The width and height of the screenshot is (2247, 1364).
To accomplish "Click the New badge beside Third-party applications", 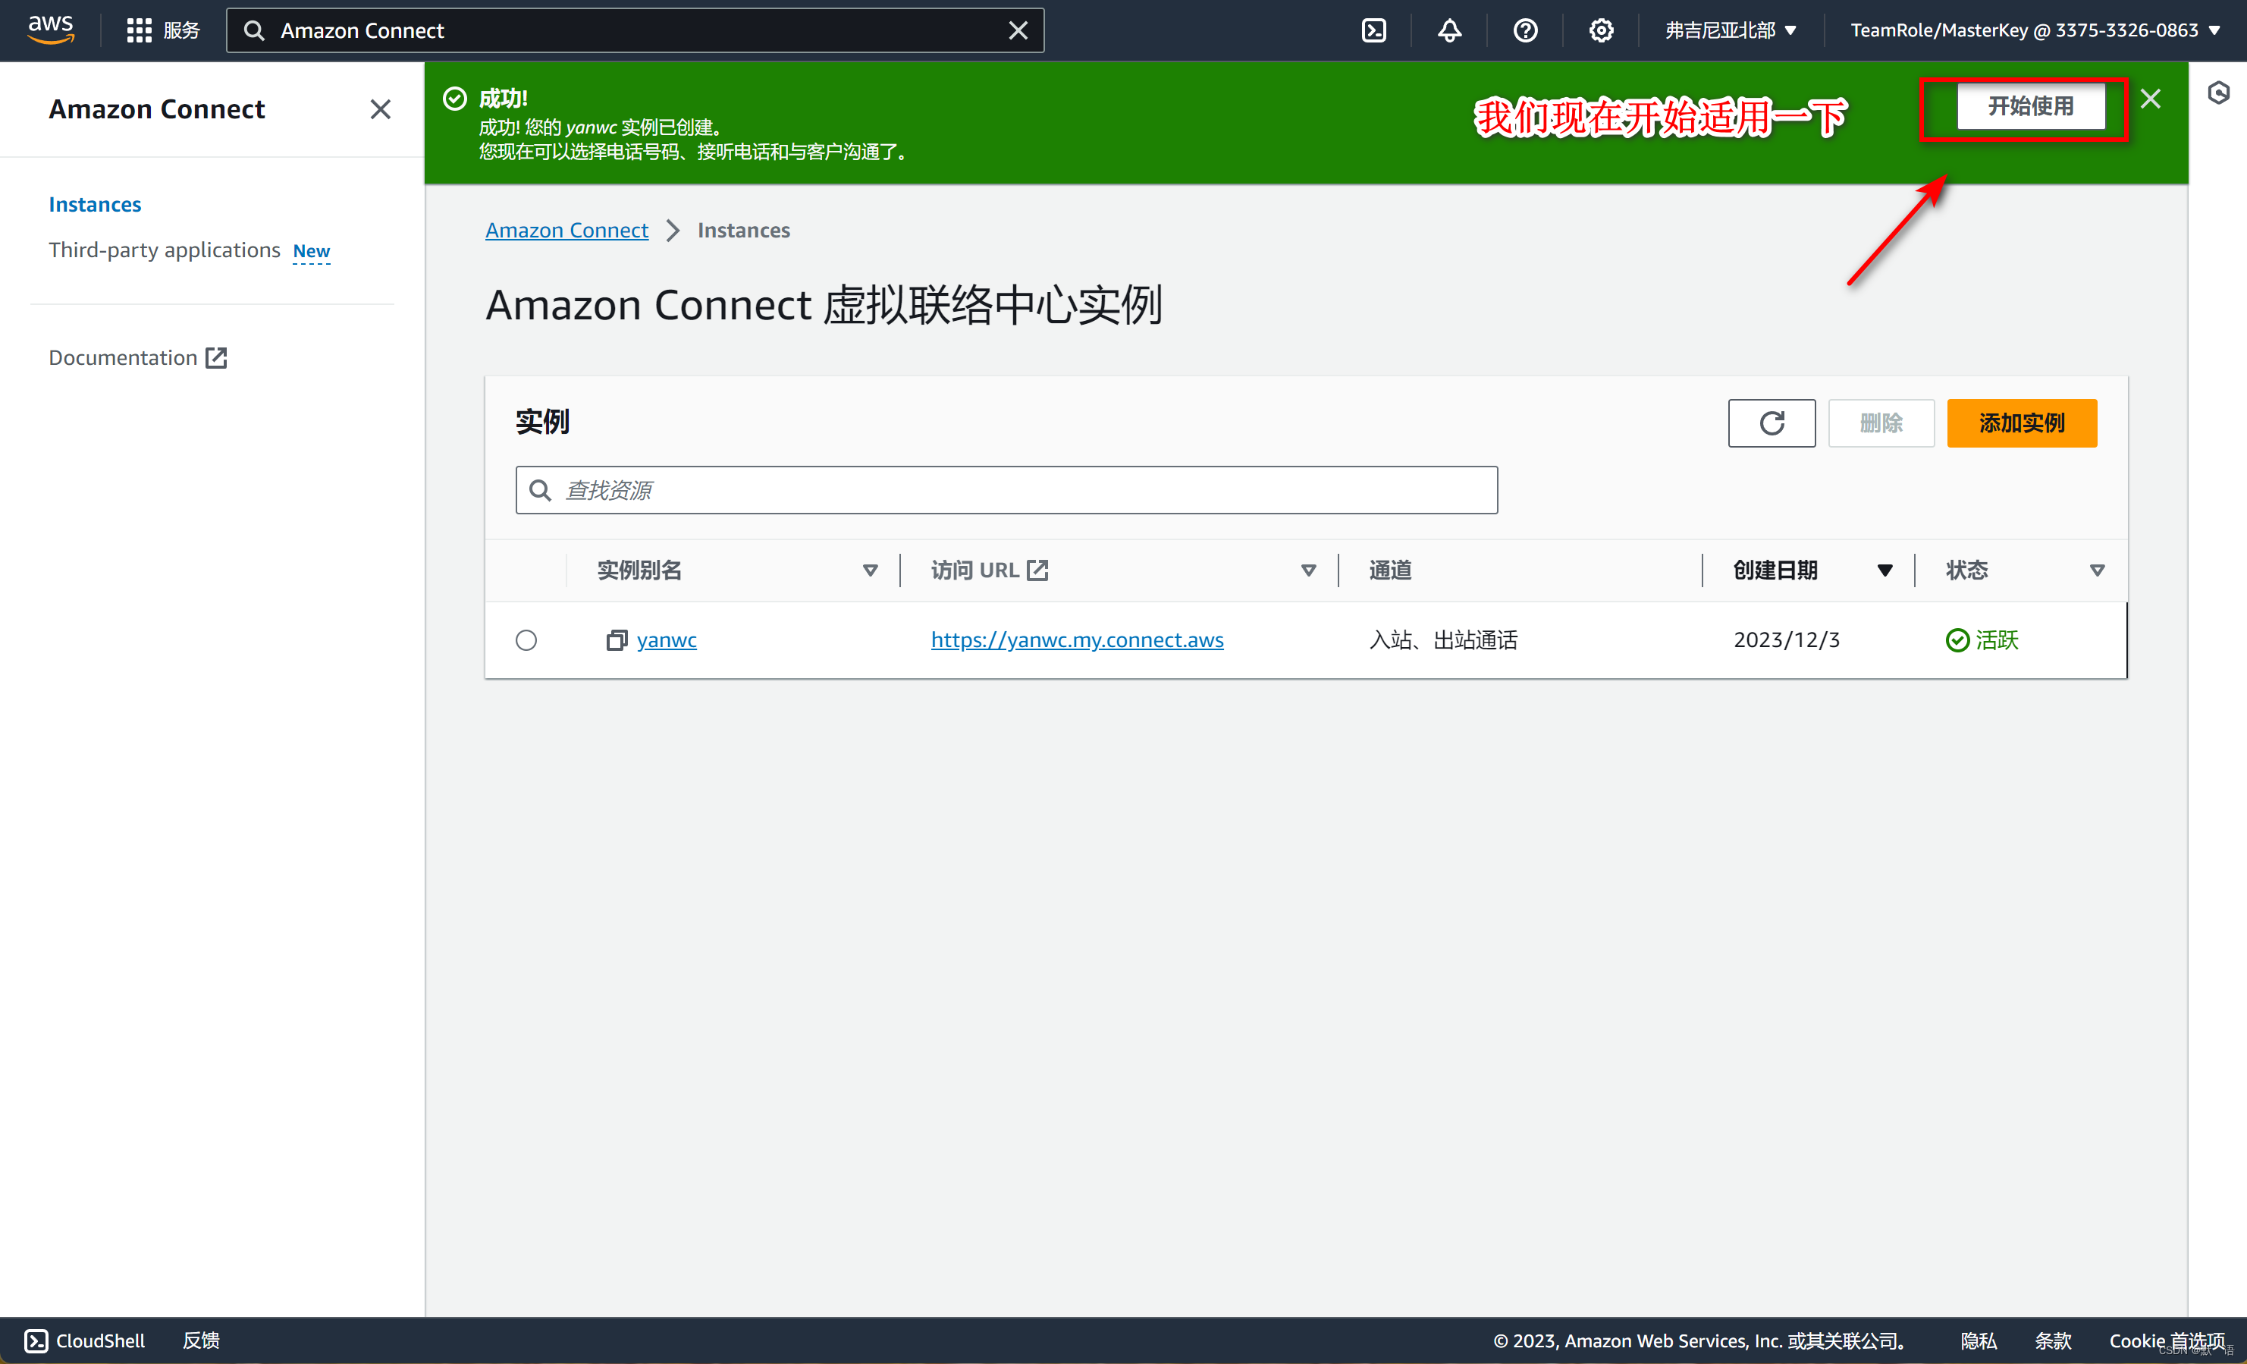I will (x=311, y=251).
